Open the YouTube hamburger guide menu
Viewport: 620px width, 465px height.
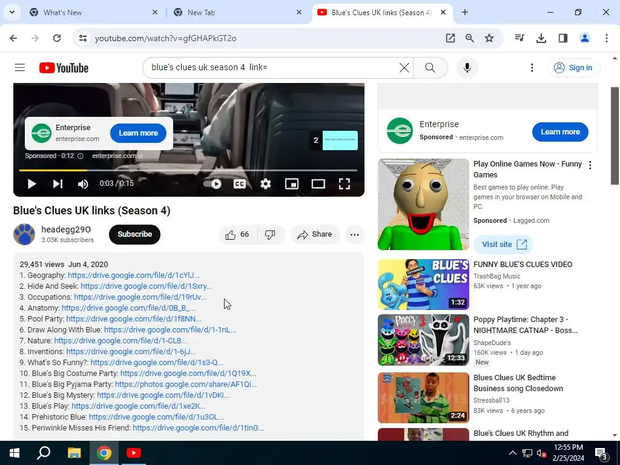click(x=20, y=68)
